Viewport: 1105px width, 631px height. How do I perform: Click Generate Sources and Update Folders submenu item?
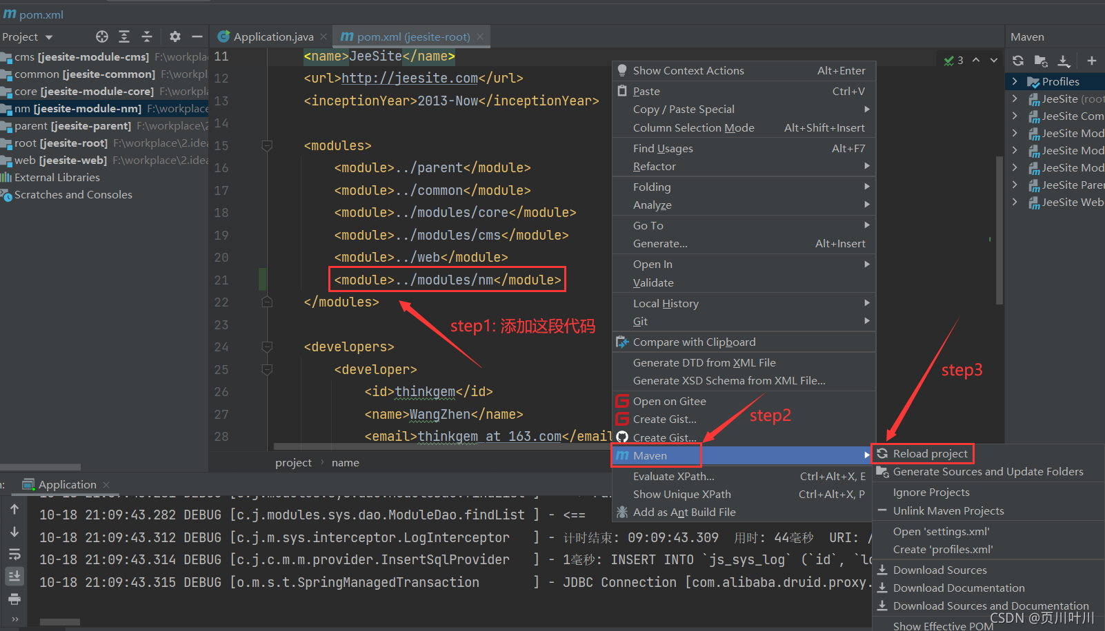coord(988,471)
